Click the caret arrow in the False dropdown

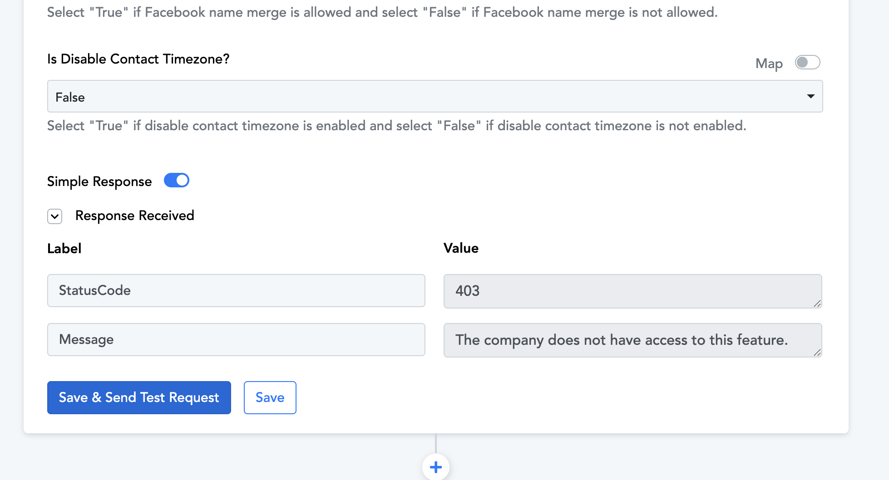[810, 96]
